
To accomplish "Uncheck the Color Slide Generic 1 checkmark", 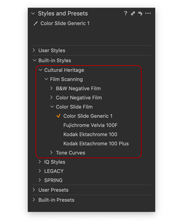I will [58, 116].
